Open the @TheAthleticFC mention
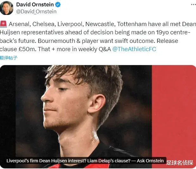 [x=134, y=49]
